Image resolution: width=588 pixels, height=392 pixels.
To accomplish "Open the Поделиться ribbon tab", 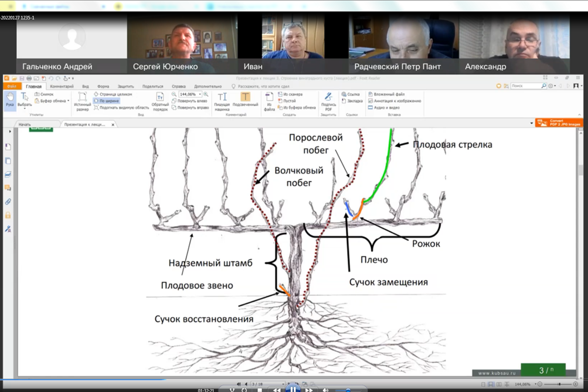I will pyautogui.click(x=153, y=86).
